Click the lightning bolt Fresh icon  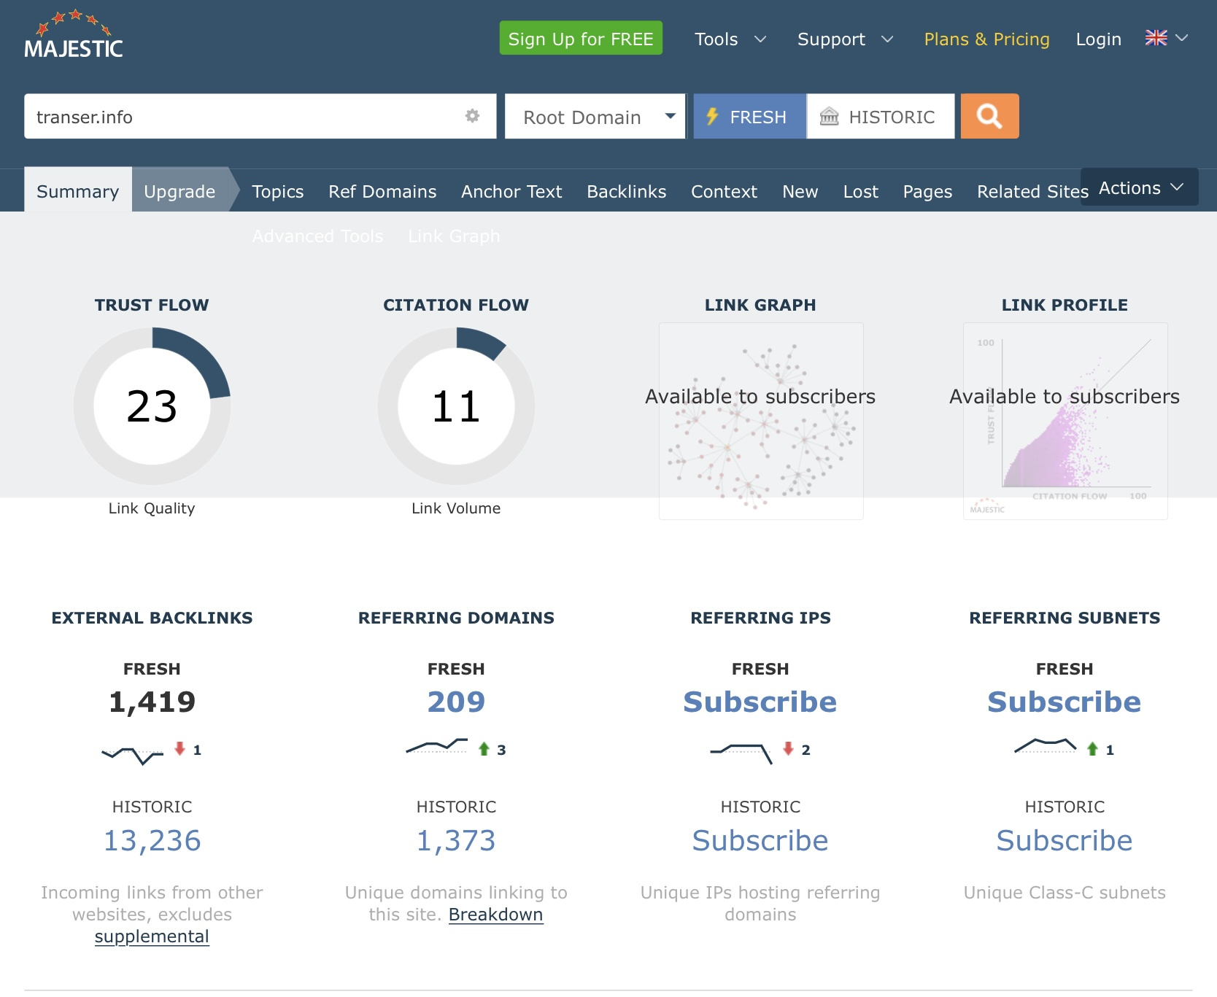pyautogui.click(x=712, y=117)
